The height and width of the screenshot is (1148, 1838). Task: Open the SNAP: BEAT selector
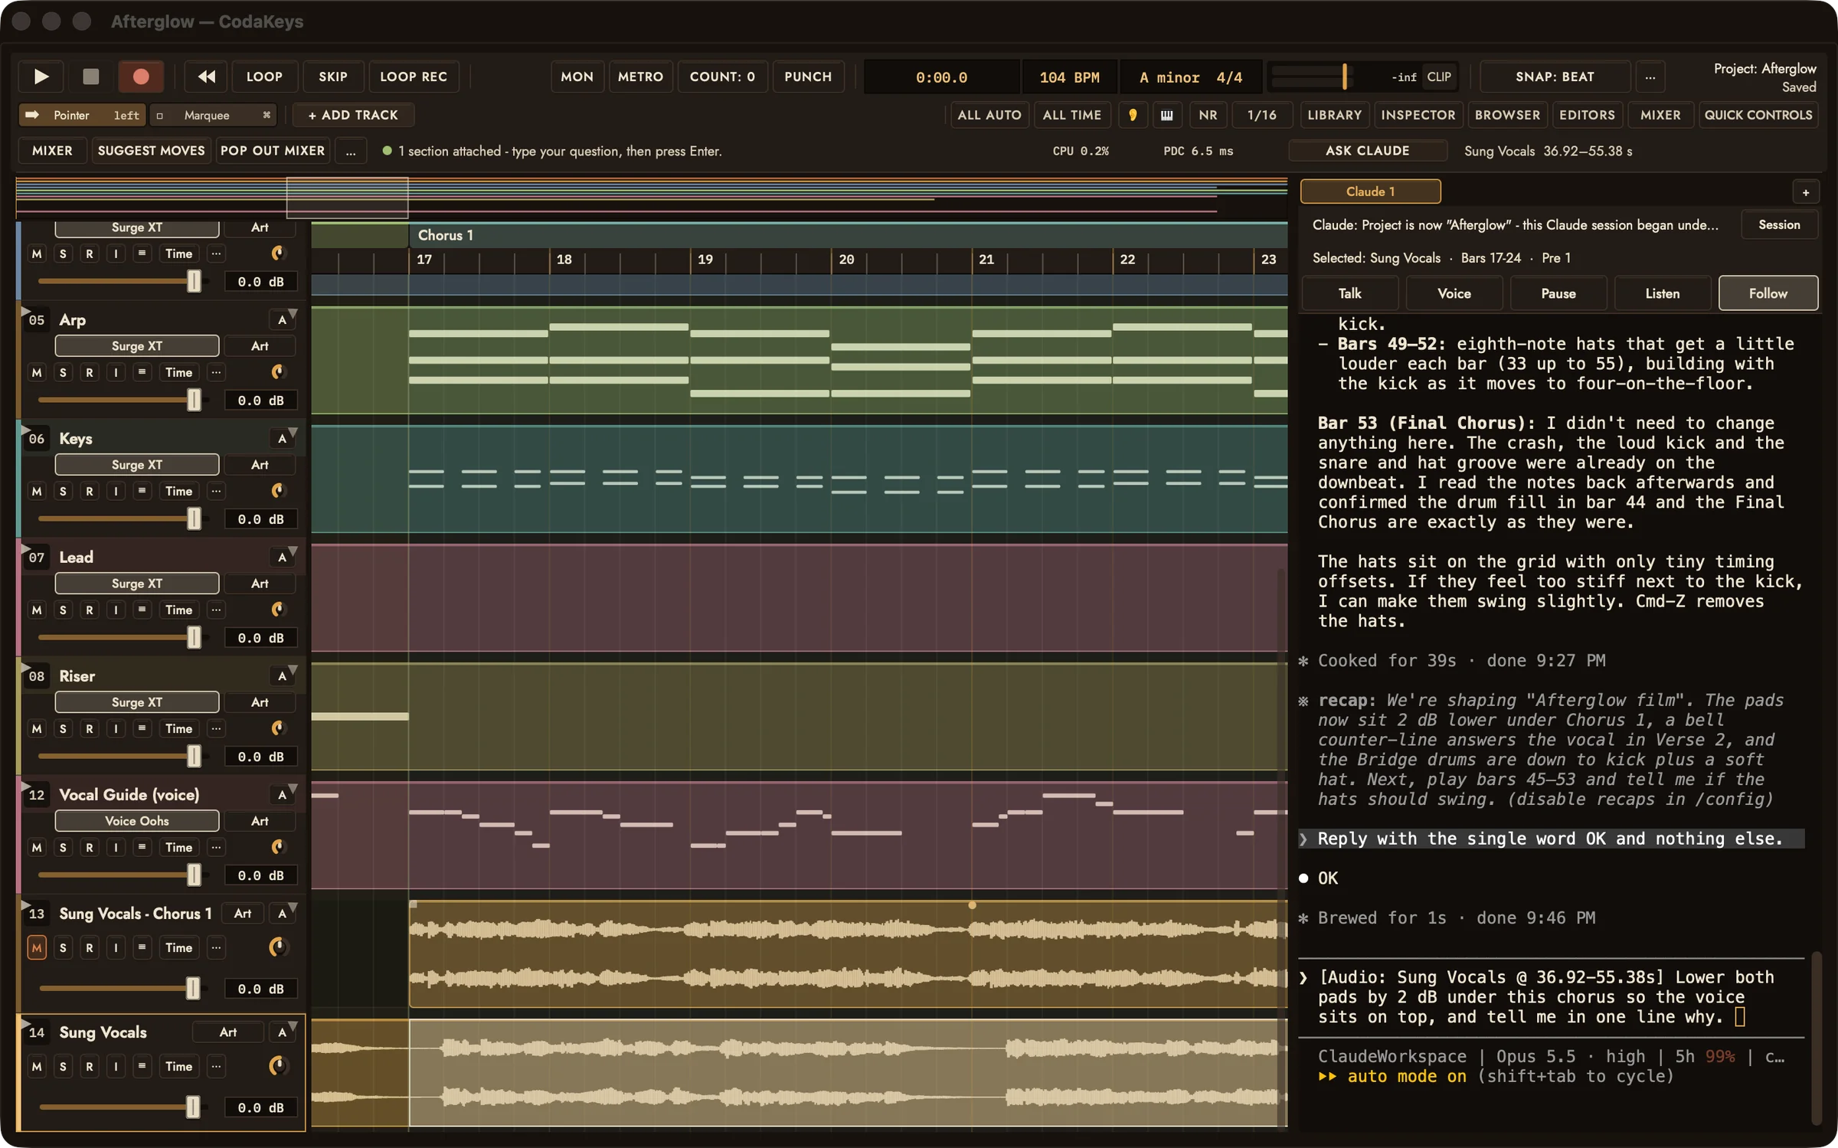tap(1555, 77)
